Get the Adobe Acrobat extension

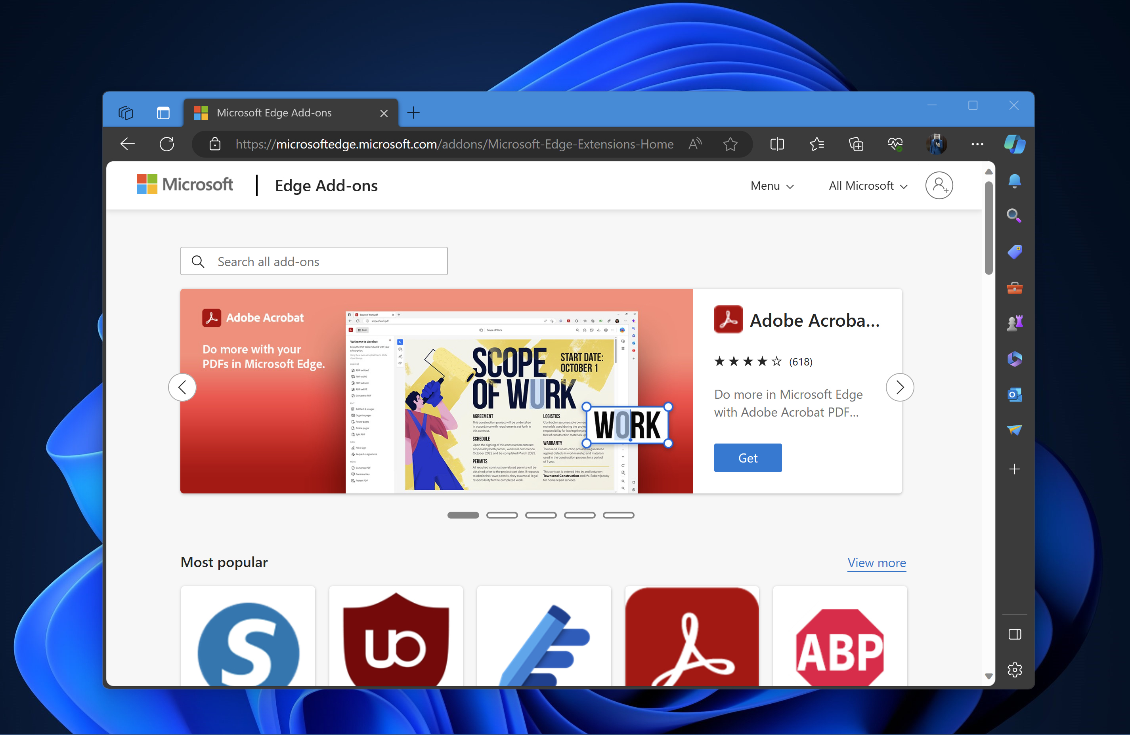(747, 457)
